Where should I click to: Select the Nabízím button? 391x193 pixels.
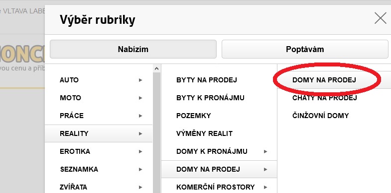pos(133,49)
